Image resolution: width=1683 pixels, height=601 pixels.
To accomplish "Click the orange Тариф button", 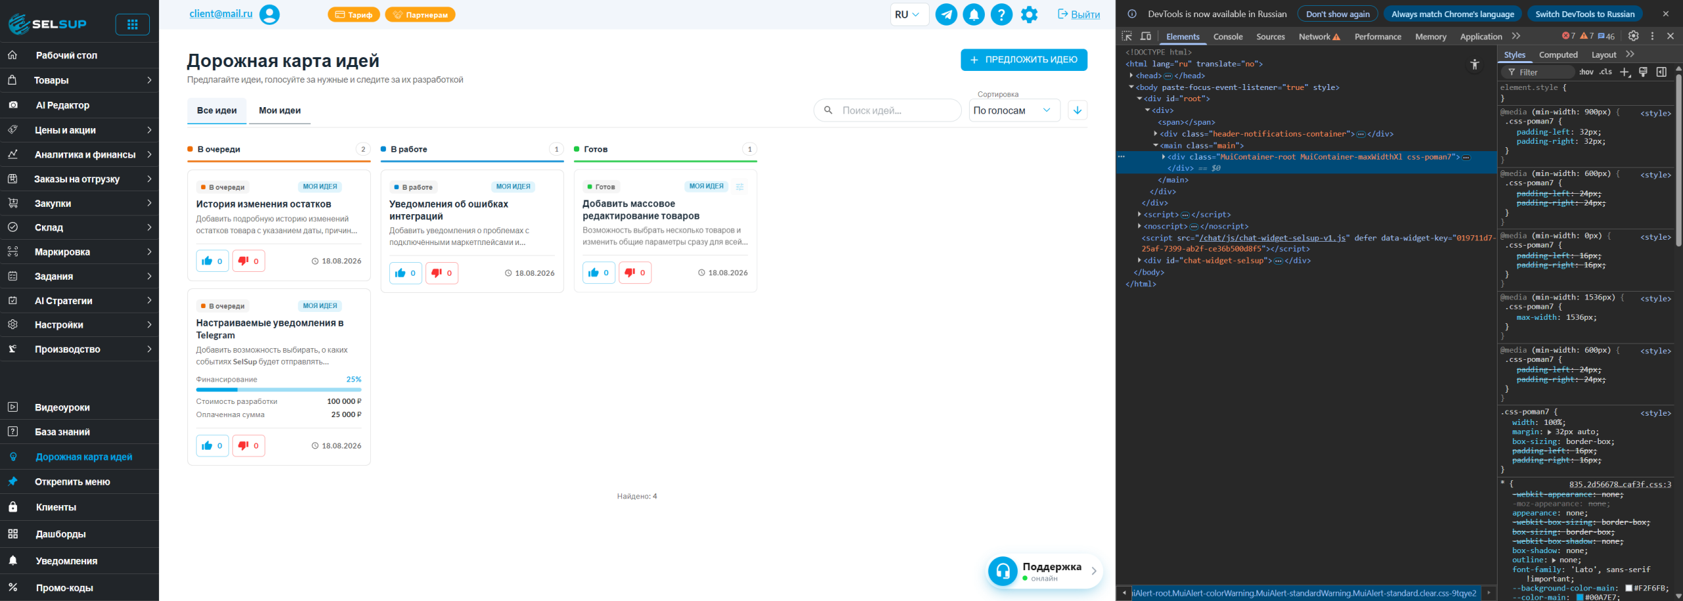I will tap(354, 14).
